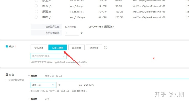This screenshot has height=102, width=189.
Task: Click the instance quantity input field
Action: pyautogui.click(x=72, y=33)
